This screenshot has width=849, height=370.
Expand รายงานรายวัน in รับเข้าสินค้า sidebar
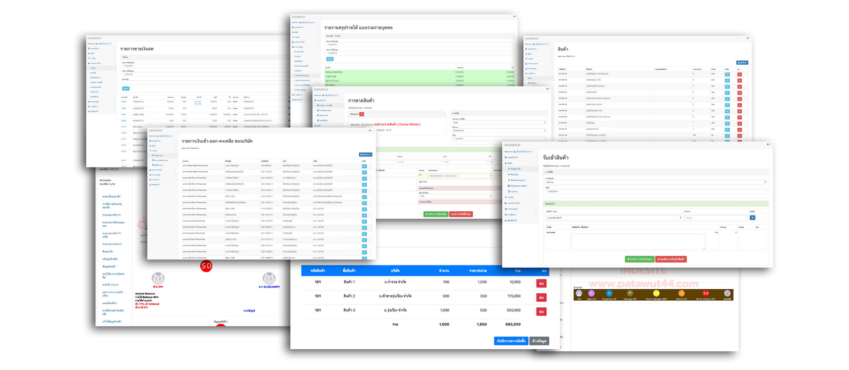(x=520, y=203)
